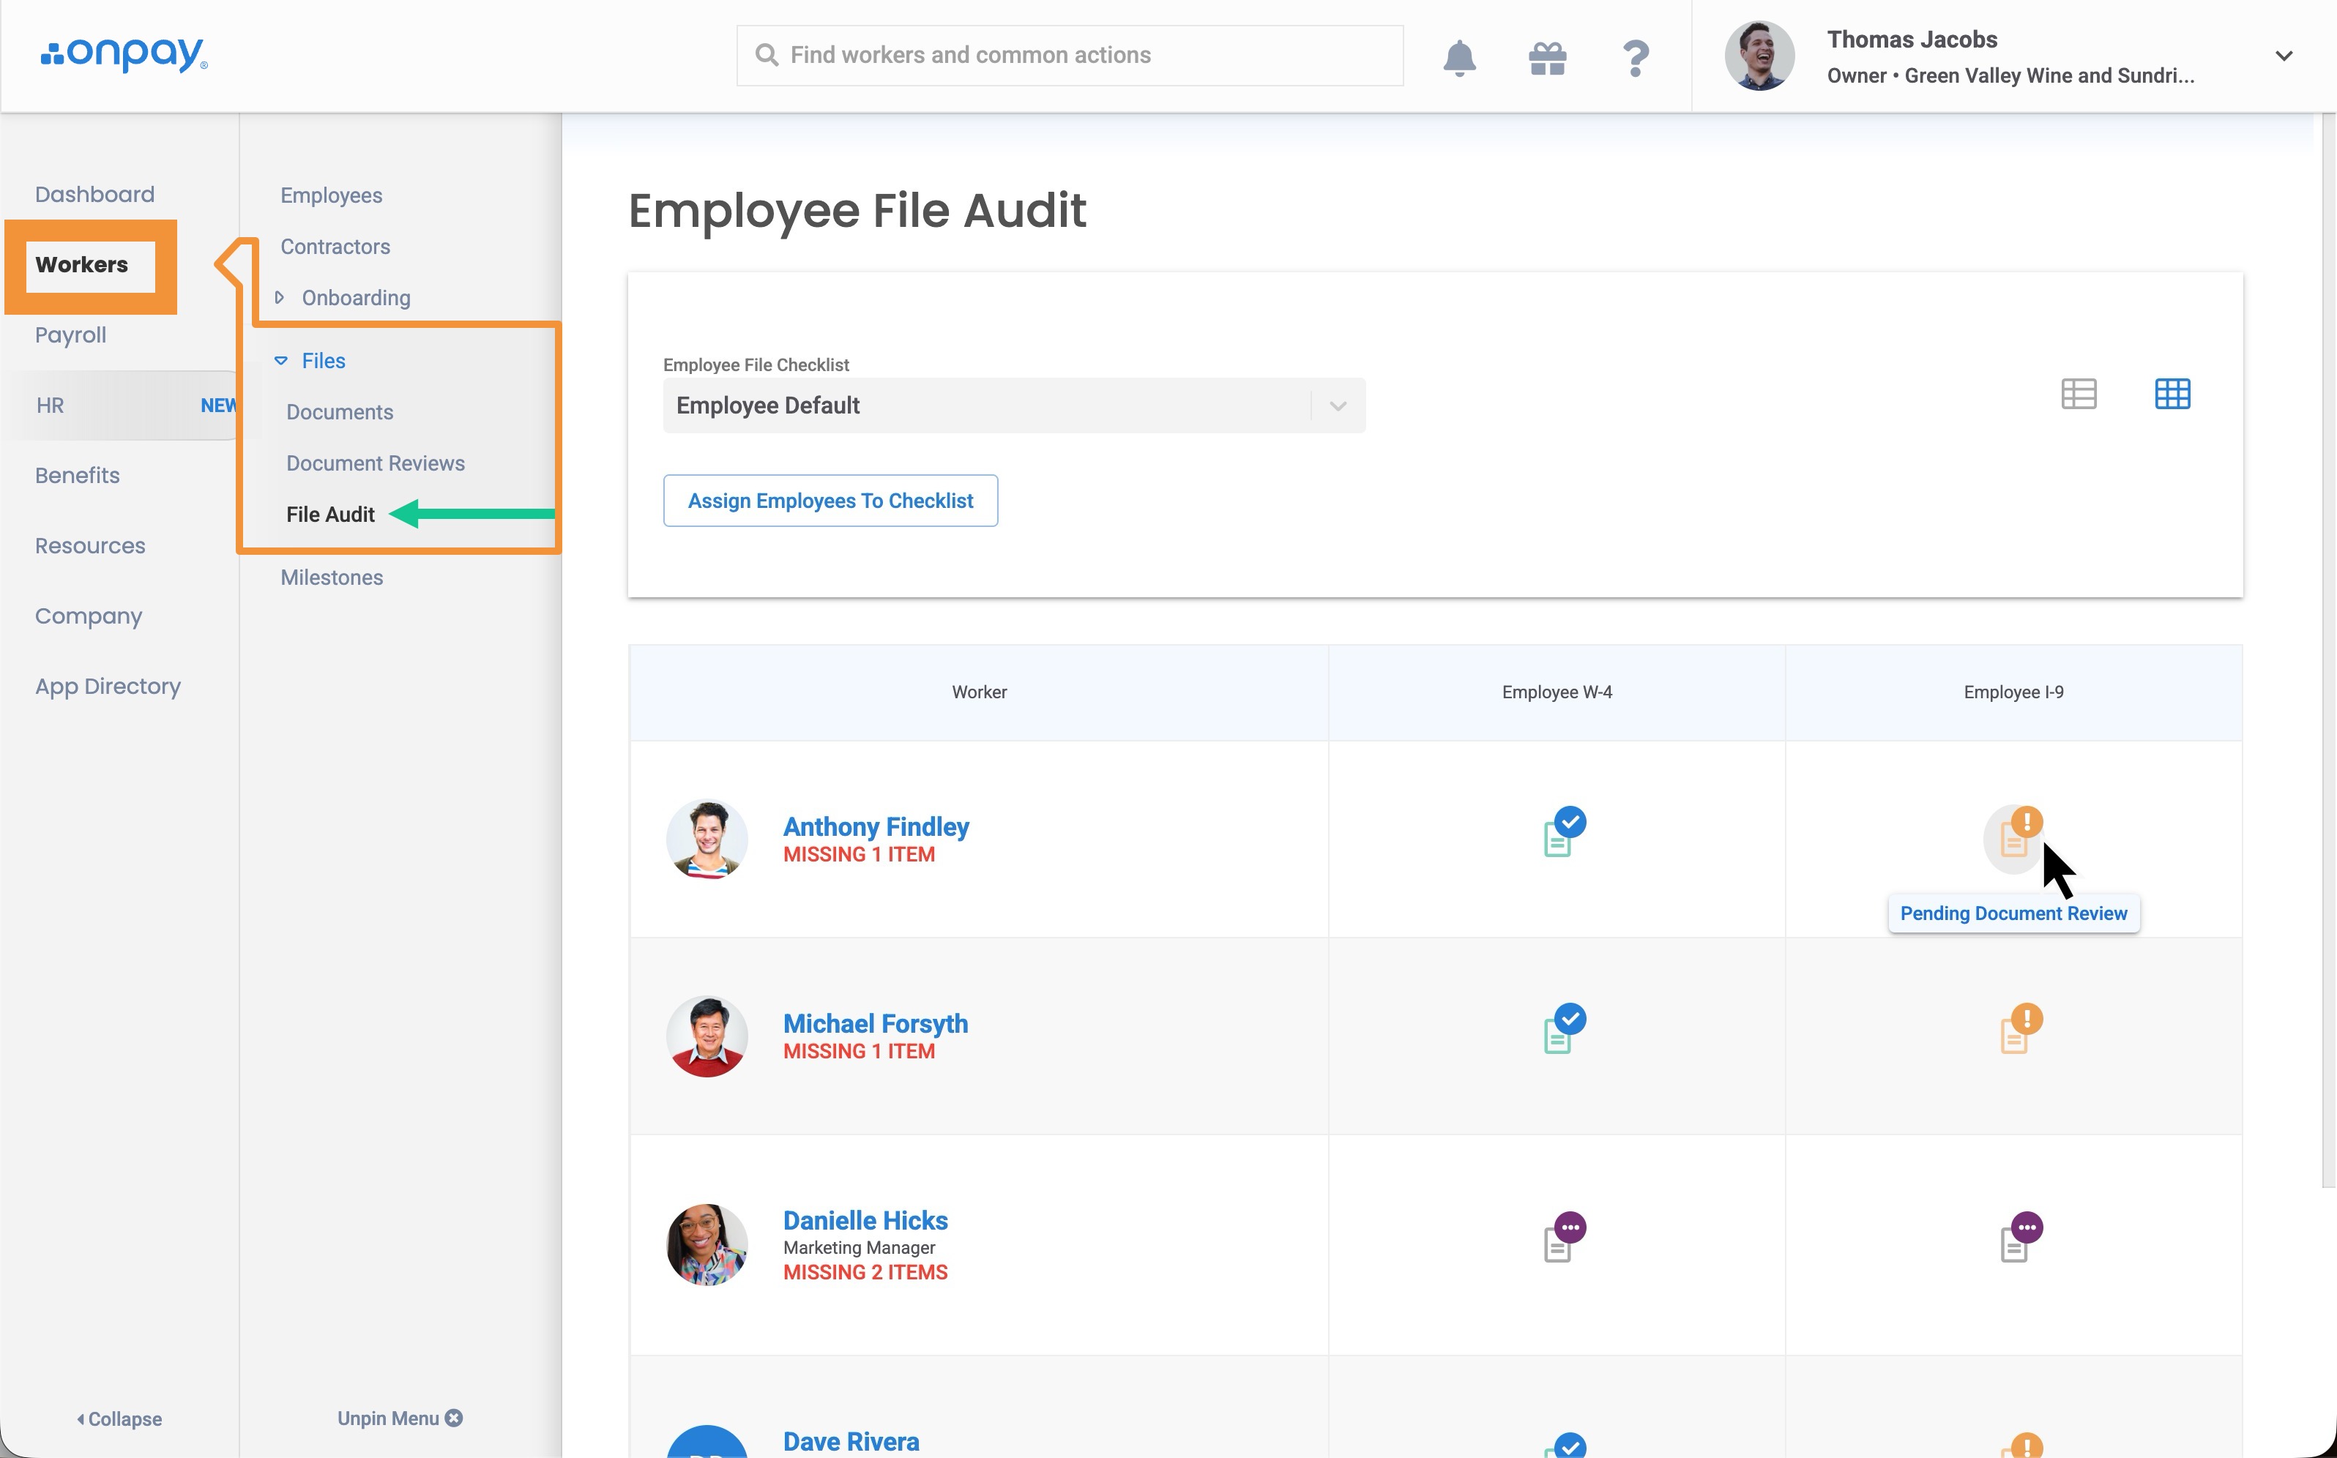
Task: Unpin the side menu
Action: 399,1418
